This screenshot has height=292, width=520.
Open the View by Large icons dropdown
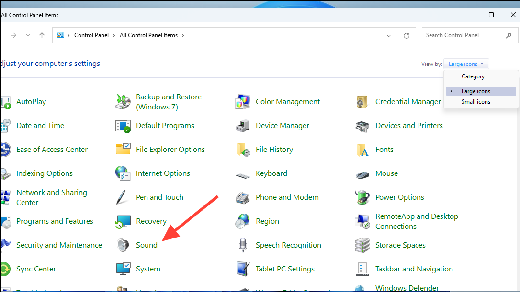pos(466,64)
